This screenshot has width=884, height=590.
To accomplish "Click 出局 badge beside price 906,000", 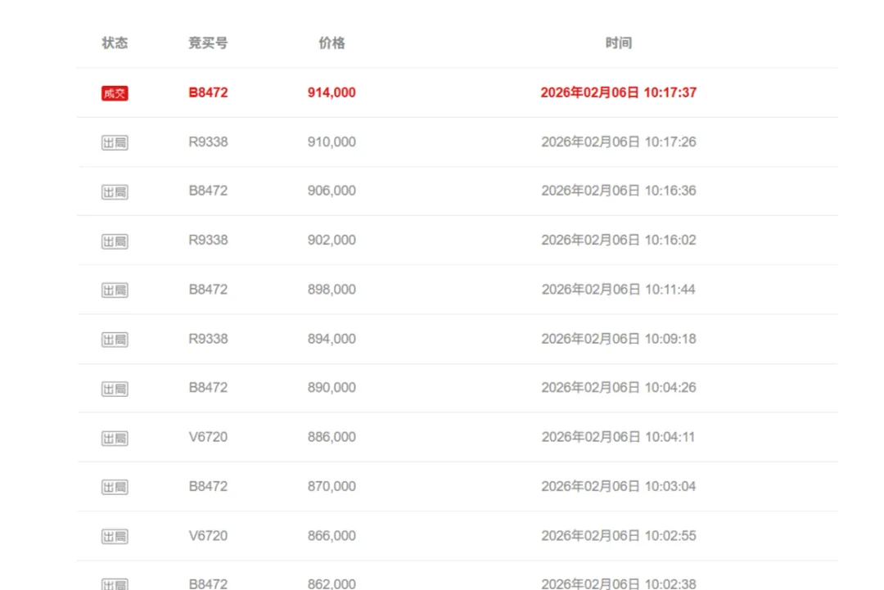I will click(115, 192).
